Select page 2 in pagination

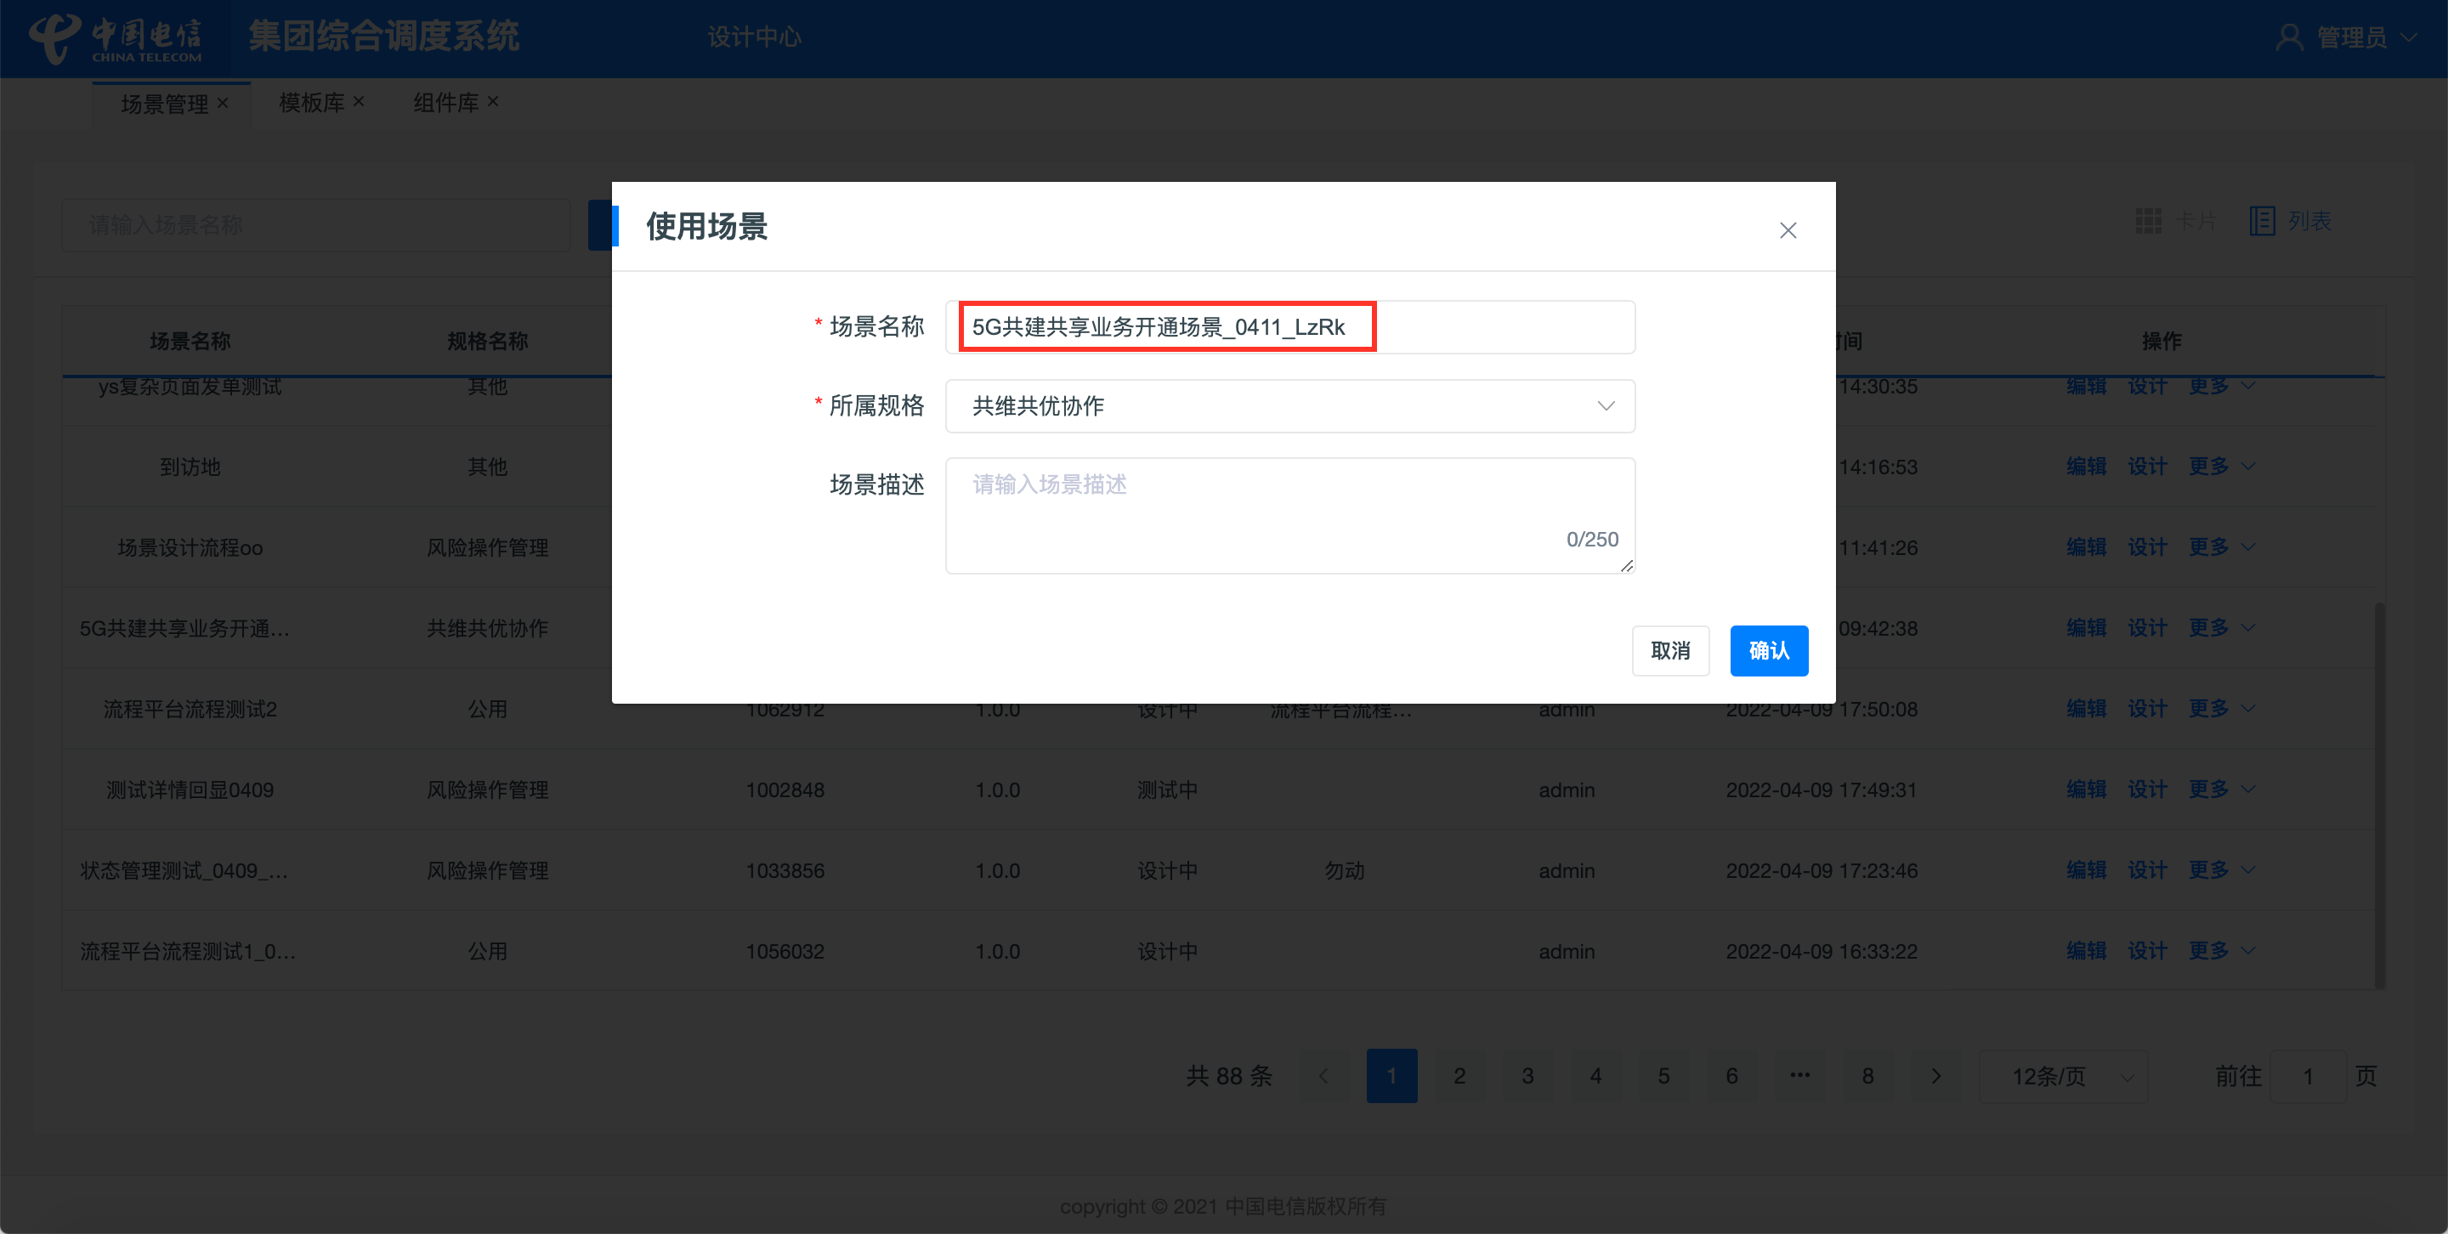pyautogui.click(x=1459, y=1076)
